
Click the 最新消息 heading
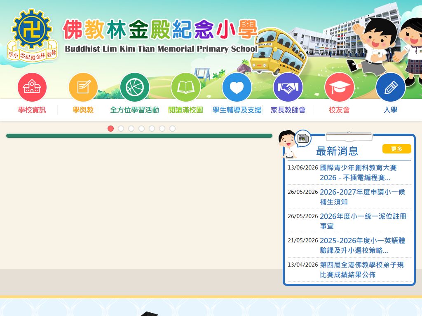coord(337,151)
